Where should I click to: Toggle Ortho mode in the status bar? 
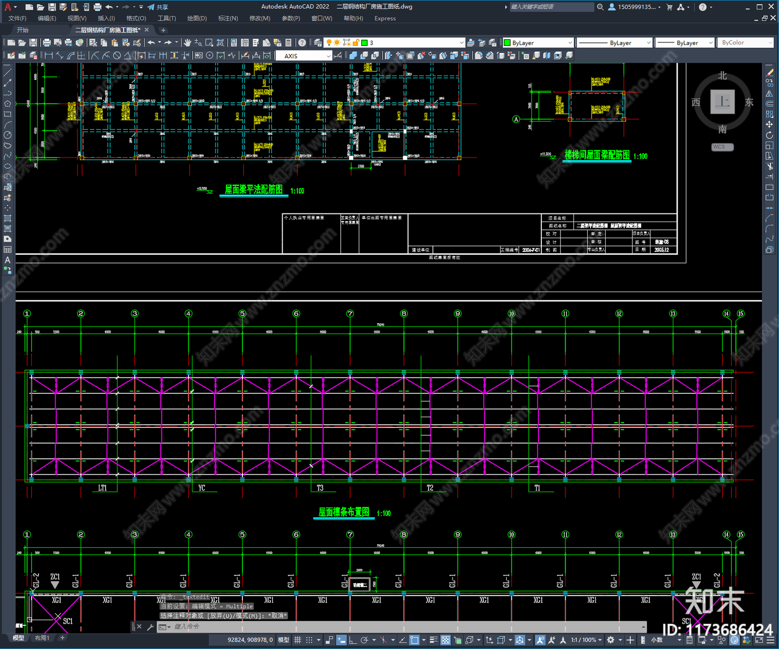352,640
